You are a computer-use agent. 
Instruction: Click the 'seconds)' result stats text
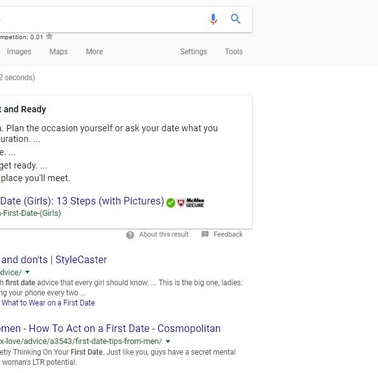(x=18, y=78)
